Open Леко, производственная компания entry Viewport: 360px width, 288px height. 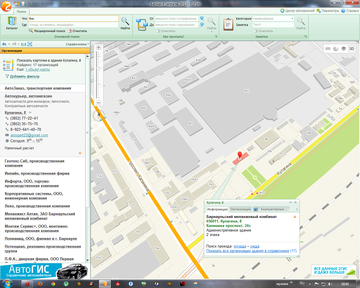[x=37, y=206]
